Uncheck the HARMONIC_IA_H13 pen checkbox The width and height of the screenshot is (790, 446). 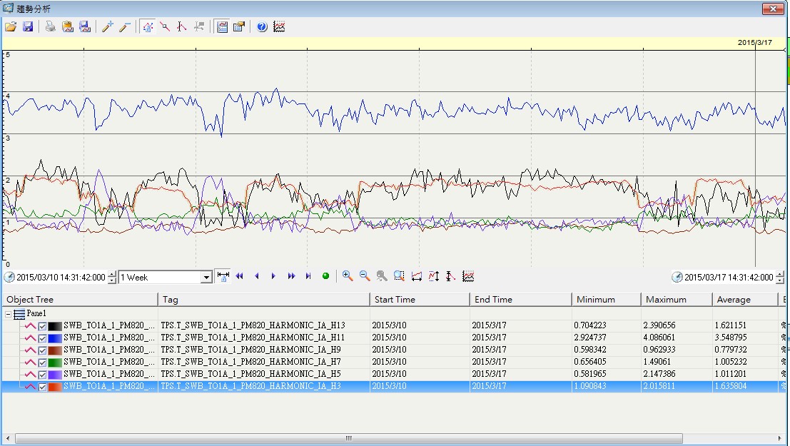click(43, 325)
